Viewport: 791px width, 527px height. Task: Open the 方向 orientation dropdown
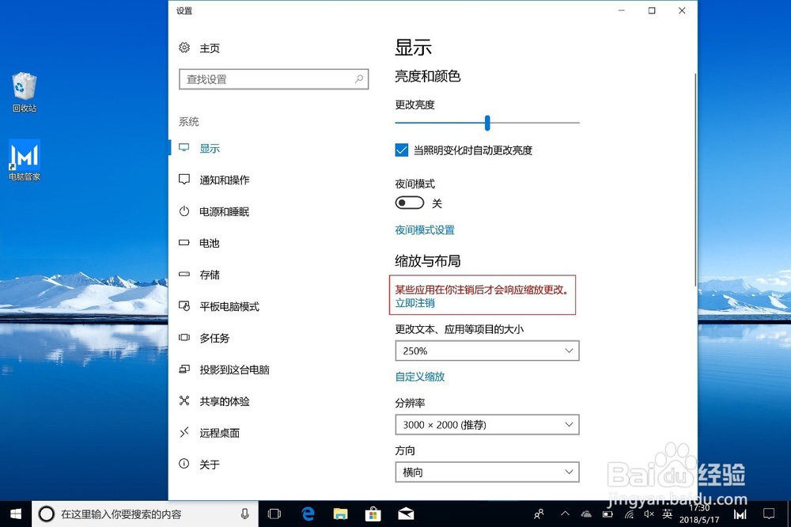[x=486, y=472]
